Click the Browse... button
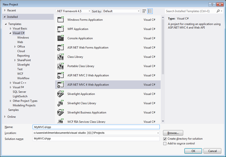 173,133
